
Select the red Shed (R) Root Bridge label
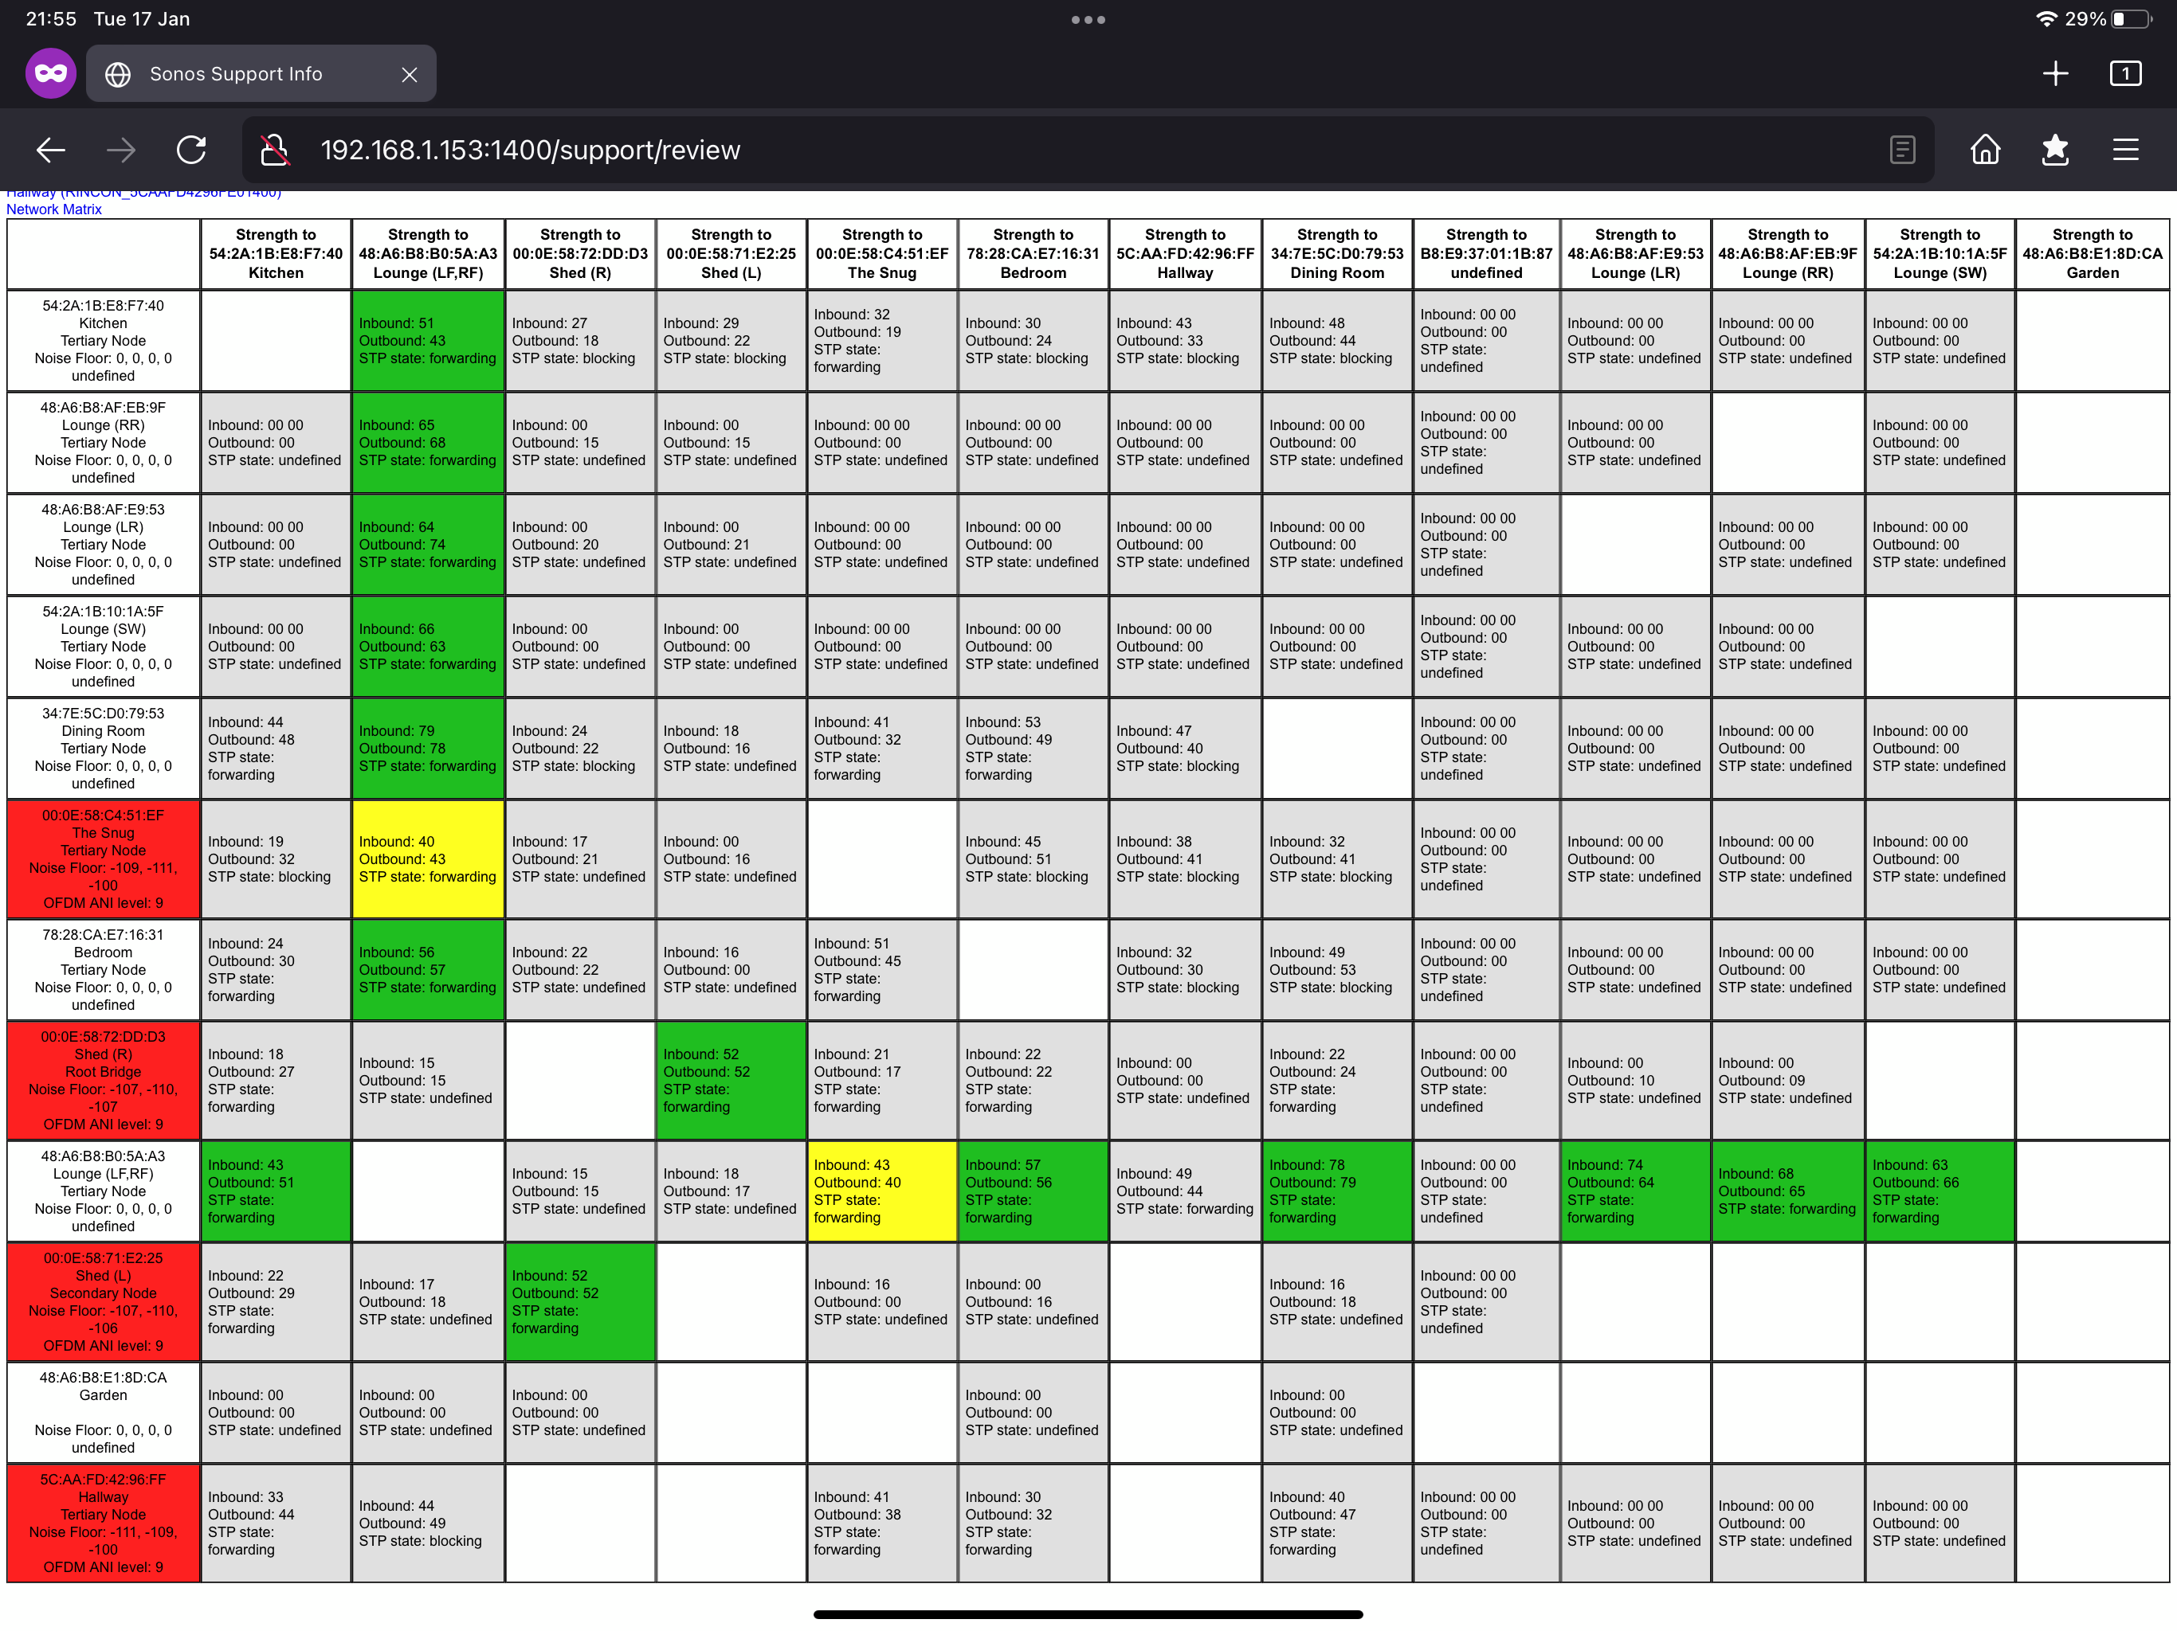[x=104, y=1080]
